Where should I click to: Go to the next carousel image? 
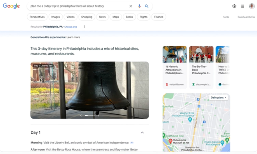click(x=99, y=115)
